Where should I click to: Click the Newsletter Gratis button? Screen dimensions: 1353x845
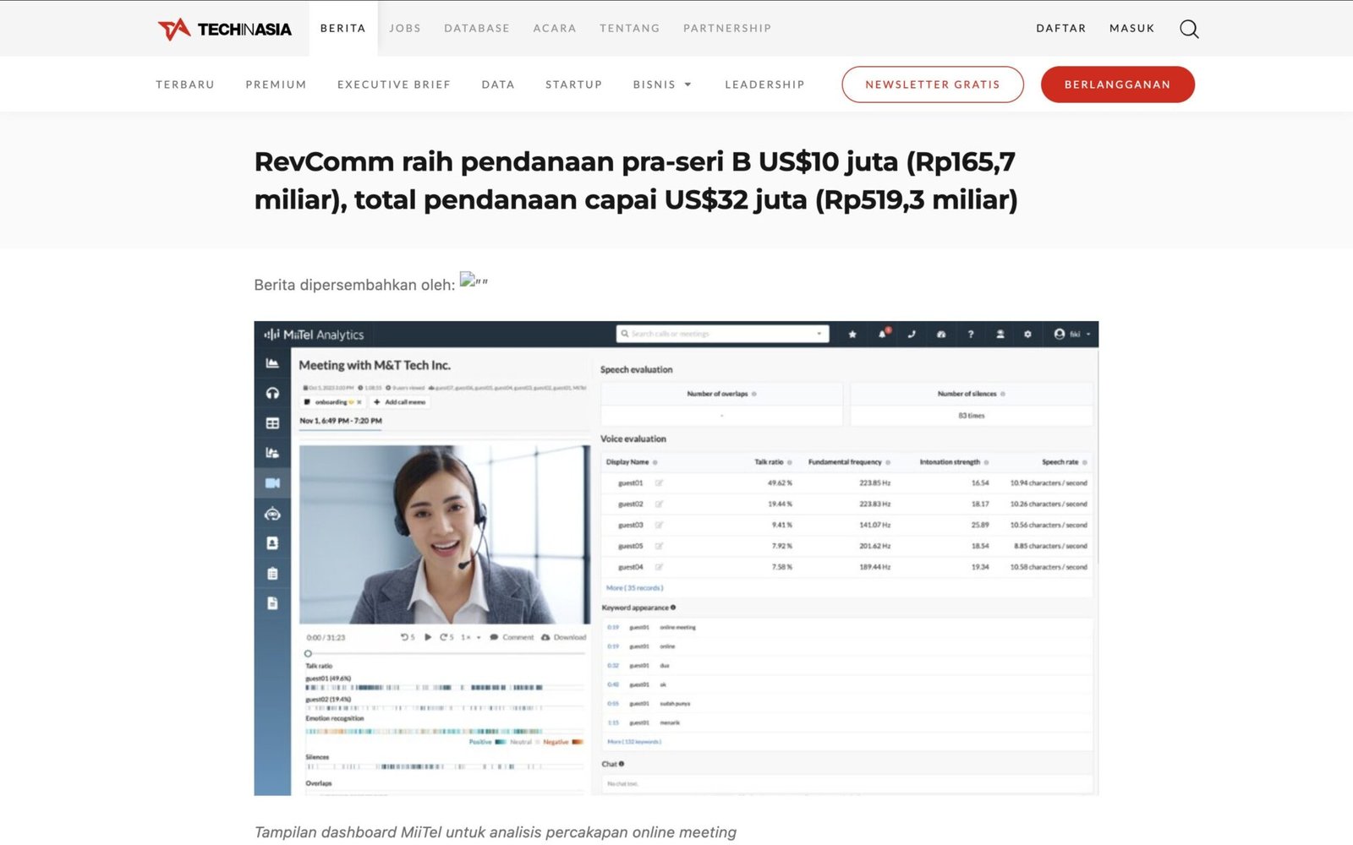pos(932,84)
